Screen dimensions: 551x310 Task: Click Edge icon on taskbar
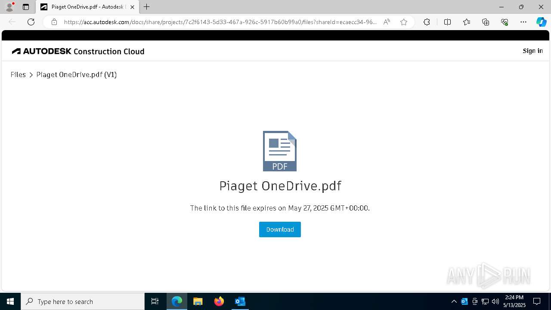177,301
